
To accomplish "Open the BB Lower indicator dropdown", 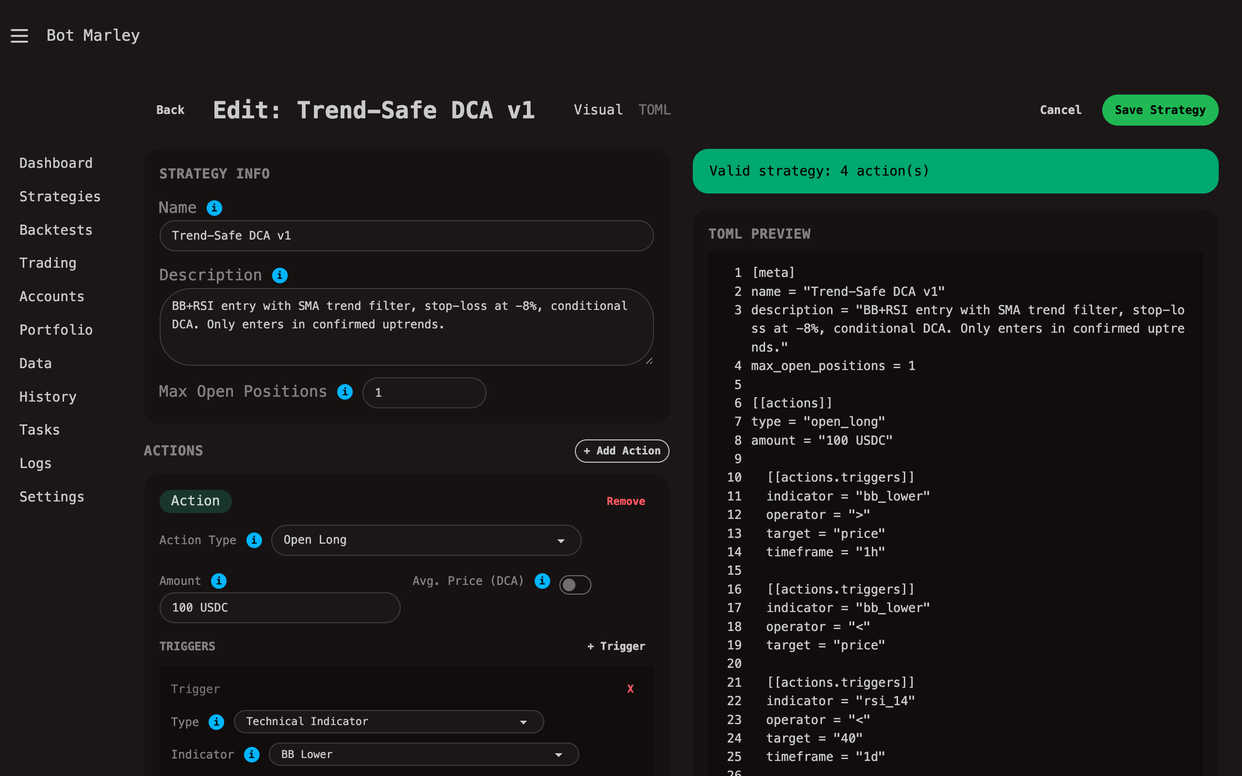I will pos(423,754).
